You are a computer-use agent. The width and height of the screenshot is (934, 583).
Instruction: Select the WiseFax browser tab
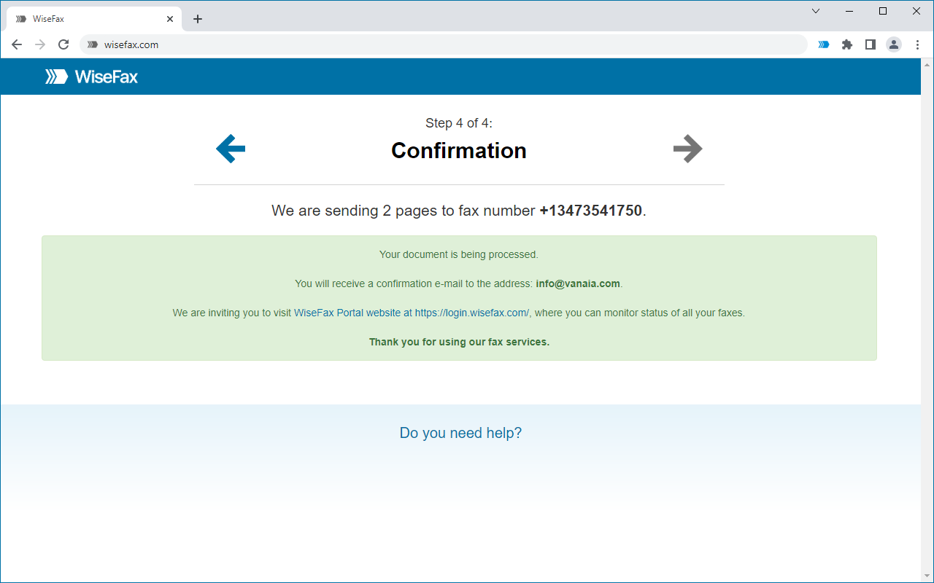94,19
